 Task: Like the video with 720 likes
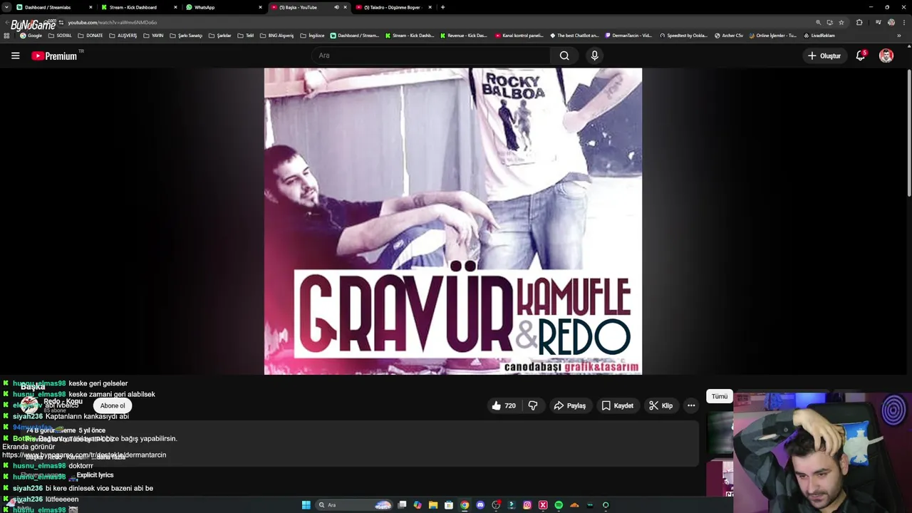[504, 405]
